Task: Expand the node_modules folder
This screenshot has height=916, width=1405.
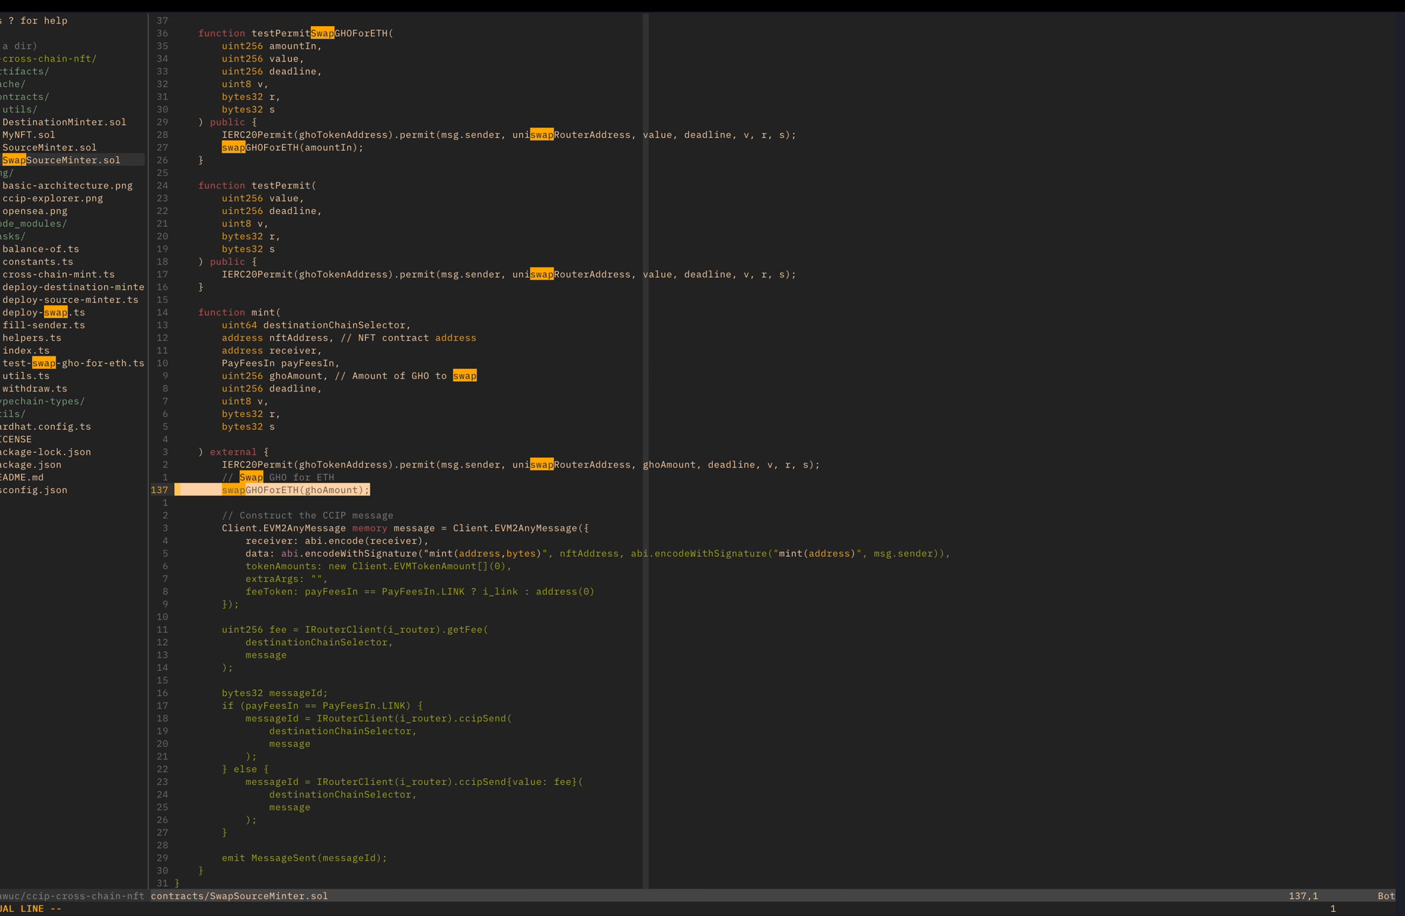Action: pyautogui.click(x=34, y=224)
